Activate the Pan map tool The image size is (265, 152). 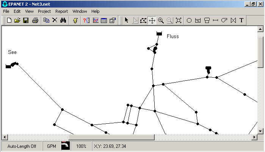click(x=152, y=20)
